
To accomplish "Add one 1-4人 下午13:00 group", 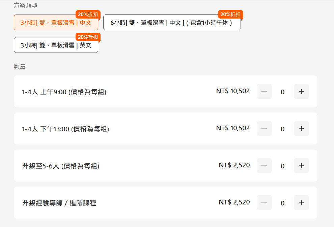I will [301, 129].
